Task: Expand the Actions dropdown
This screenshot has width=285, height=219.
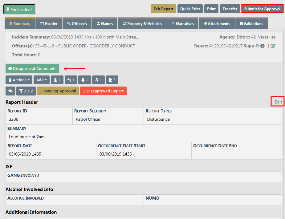Action: [19, 80]
